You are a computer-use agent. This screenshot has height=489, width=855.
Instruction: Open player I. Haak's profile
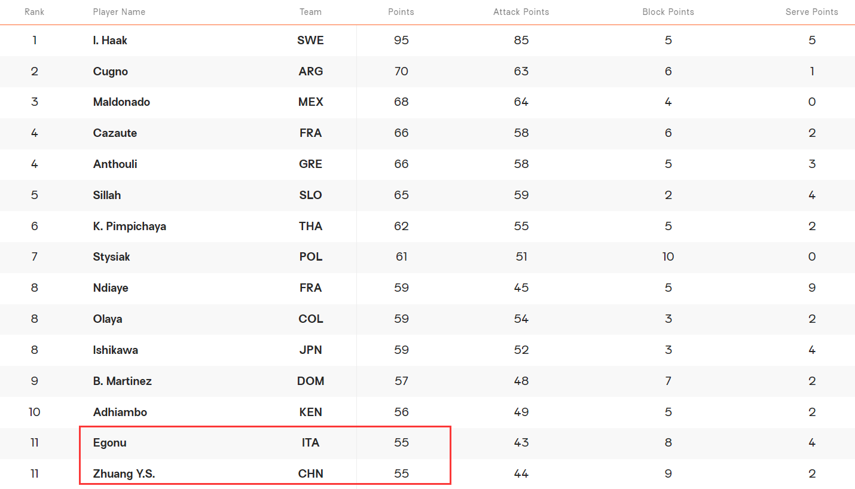110,41
